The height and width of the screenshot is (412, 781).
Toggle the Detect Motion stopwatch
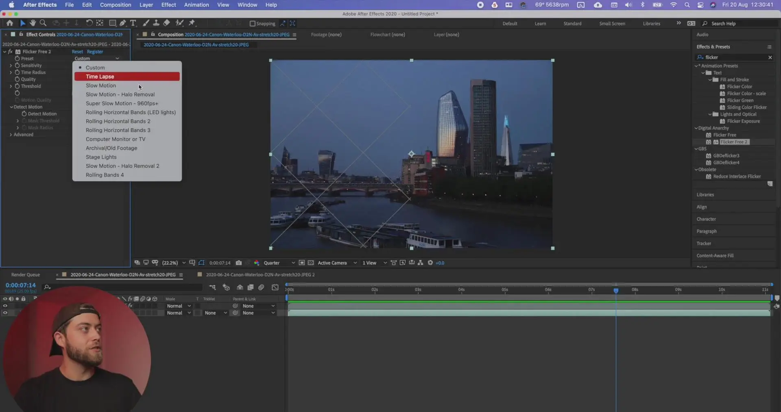click(24, 114)
